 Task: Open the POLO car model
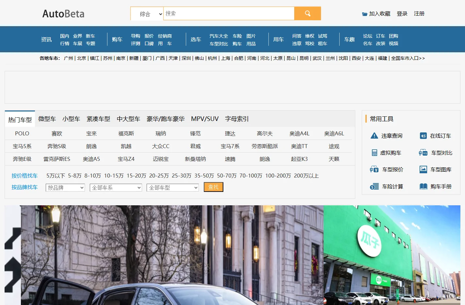[x=22, y=133]
